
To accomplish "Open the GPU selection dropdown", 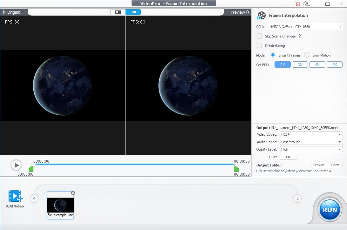I will tap(305, 27).
